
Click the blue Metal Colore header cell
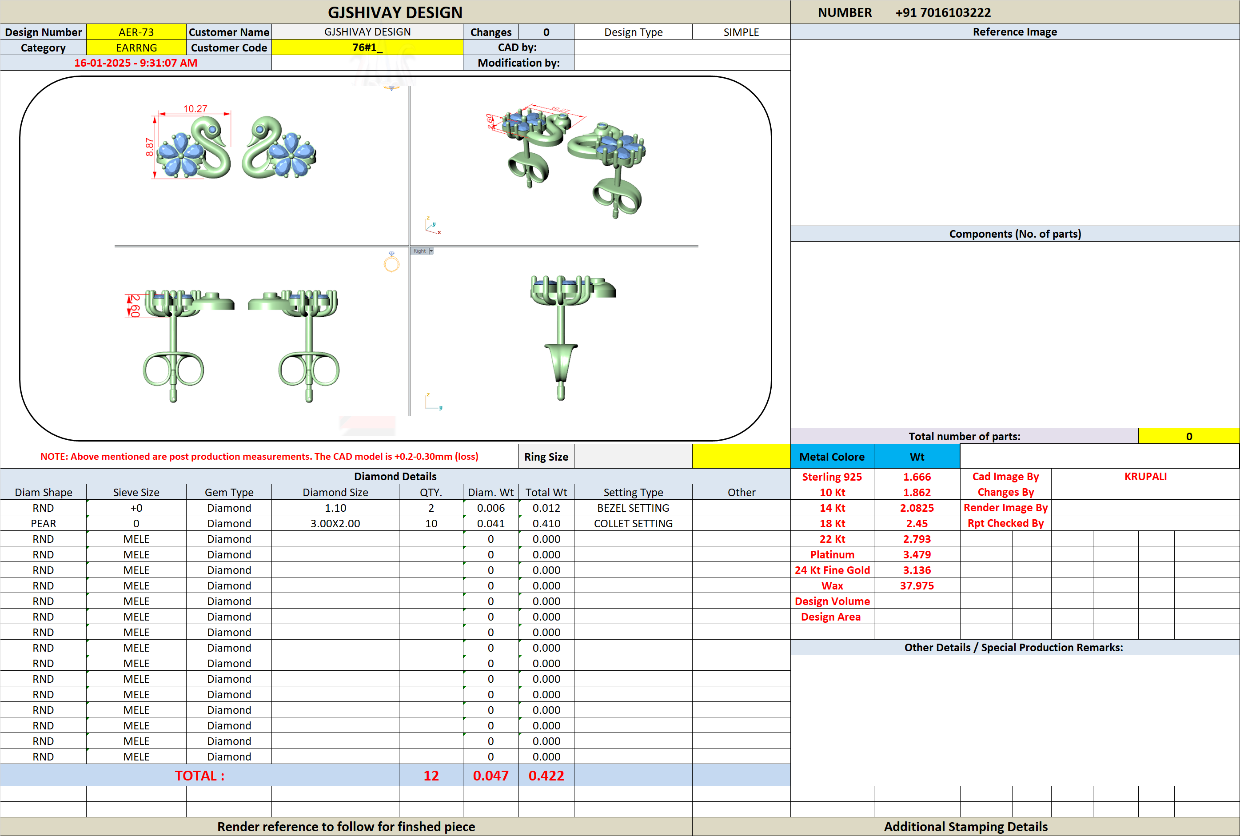832,456
